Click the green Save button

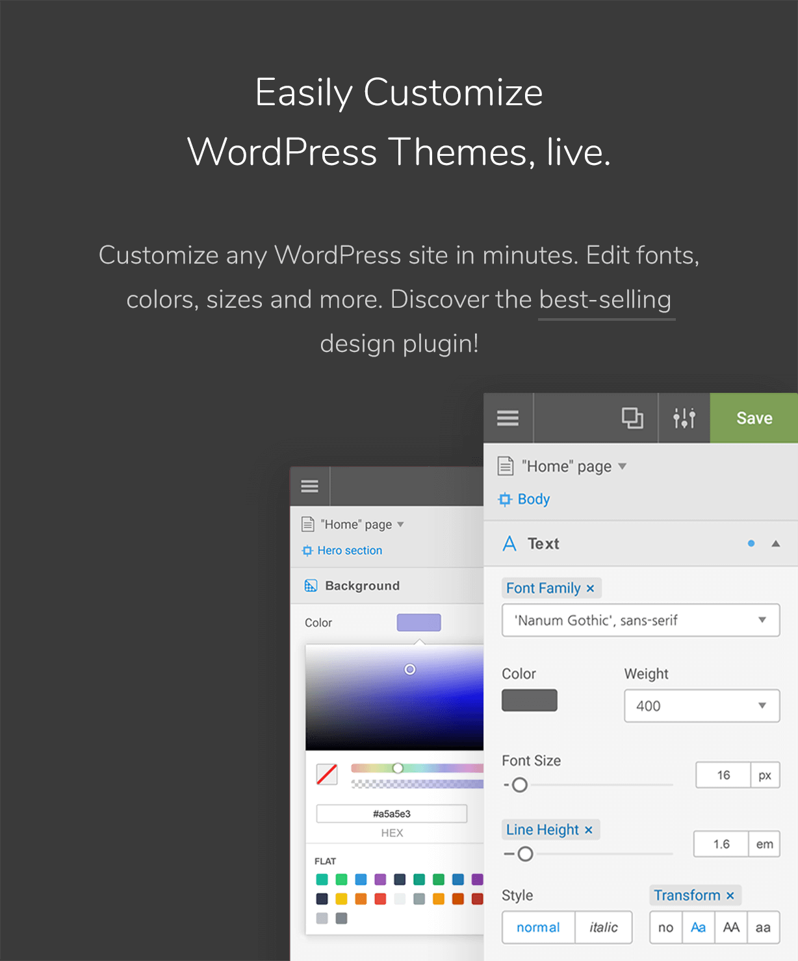coord(754,418)
